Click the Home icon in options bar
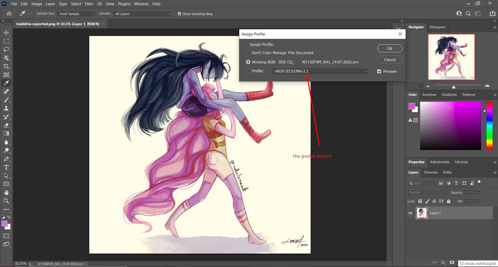The image size is (498, 267). tap(9, 14)
